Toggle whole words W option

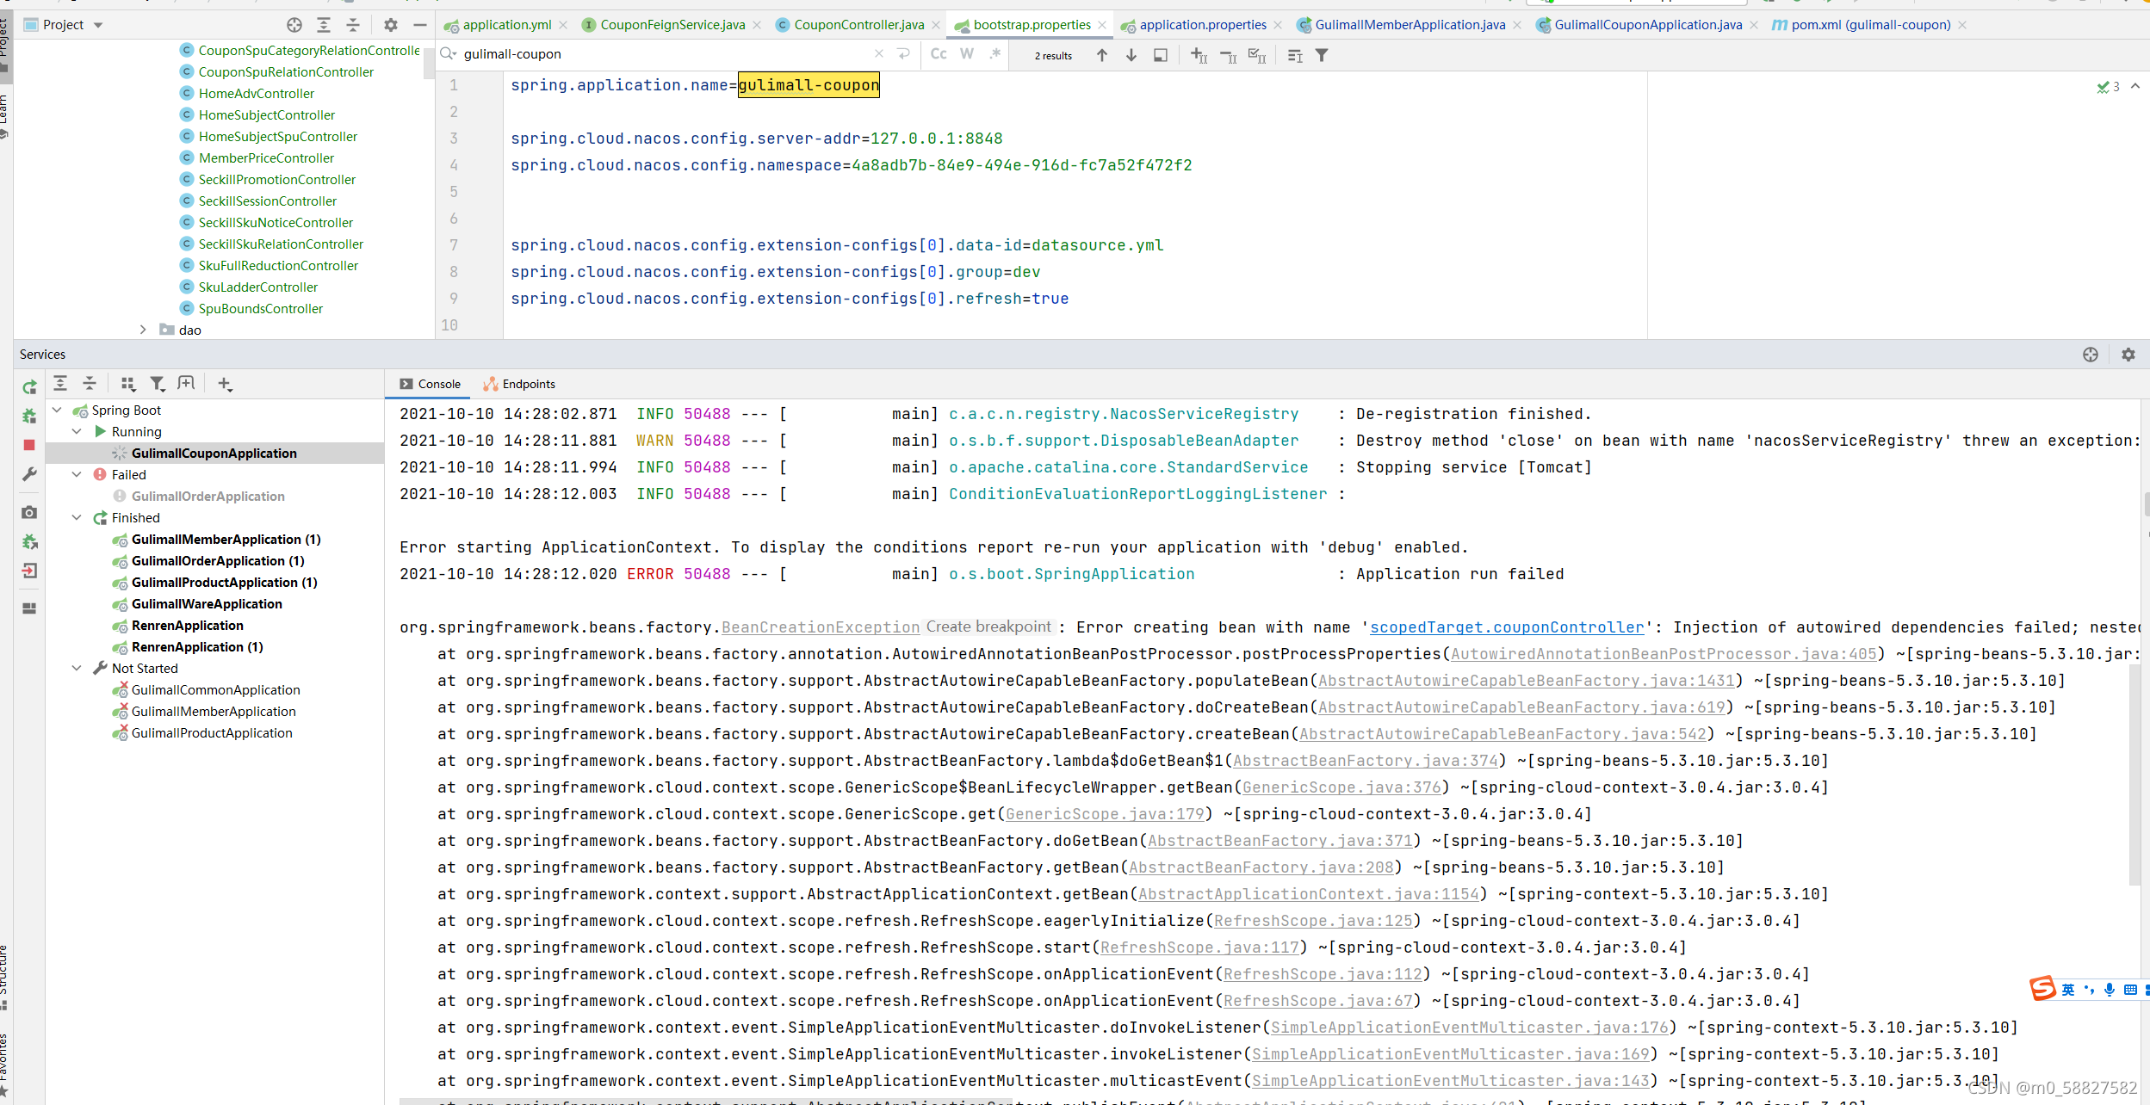(967, 54)
